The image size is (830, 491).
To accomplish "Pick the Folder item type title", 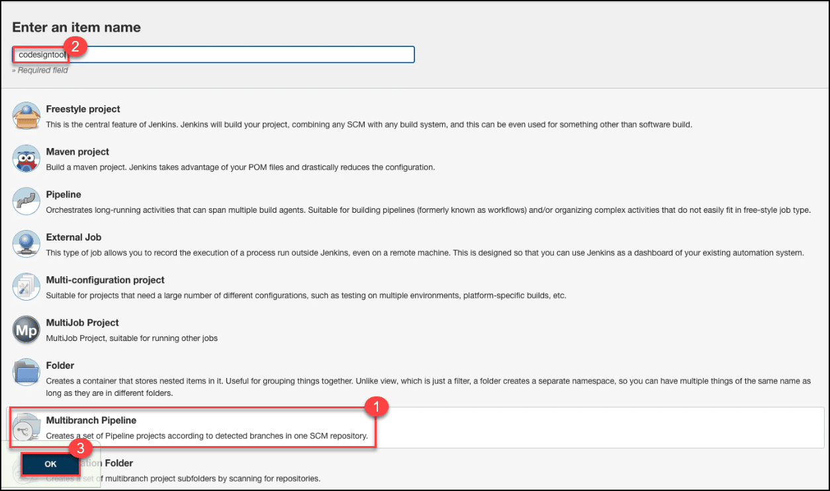I will pyautogui.click(x=60, y=365).
